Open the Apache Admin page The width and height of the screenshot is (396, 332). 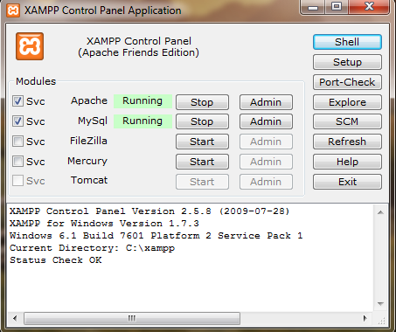[x=266, y=102]
